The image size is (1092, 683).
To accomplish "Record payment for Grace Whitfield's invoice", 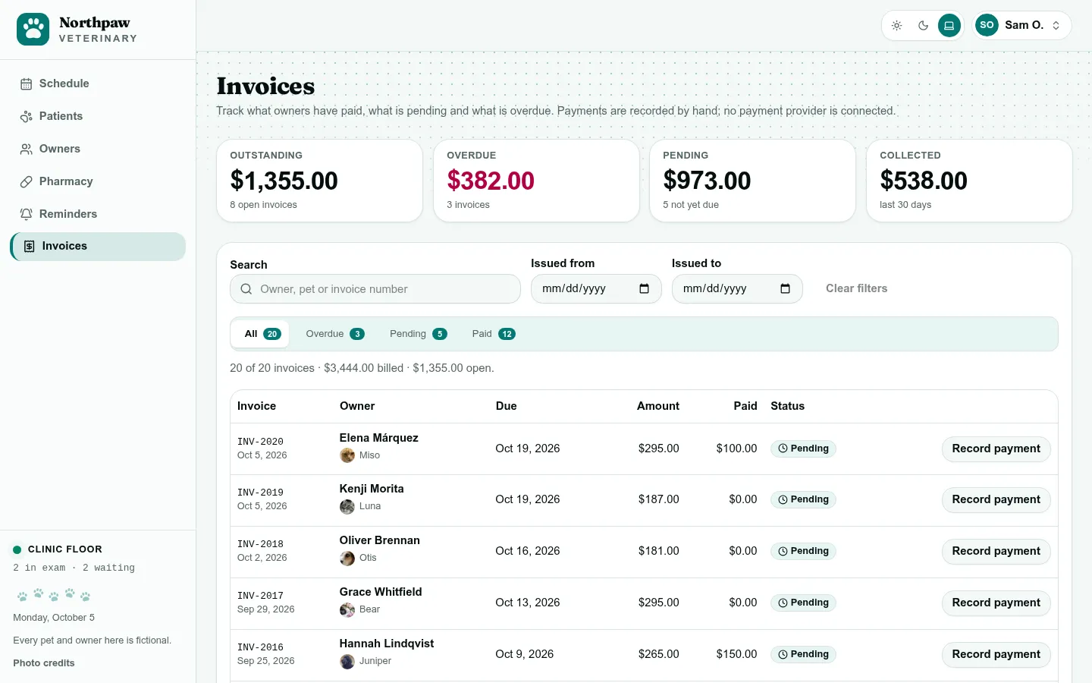I will (x=996, y=603).
